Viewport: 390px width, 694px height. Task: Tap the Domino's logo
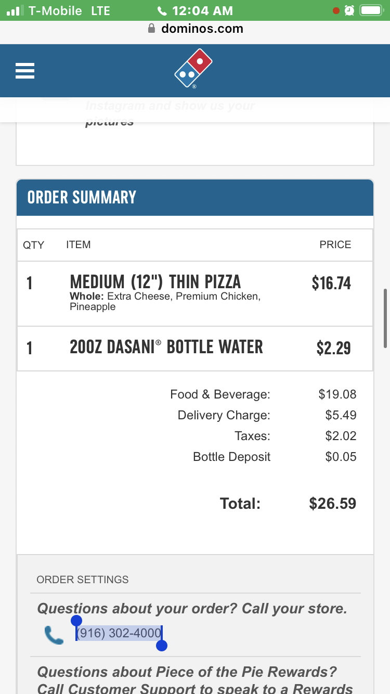coord(193,69)
